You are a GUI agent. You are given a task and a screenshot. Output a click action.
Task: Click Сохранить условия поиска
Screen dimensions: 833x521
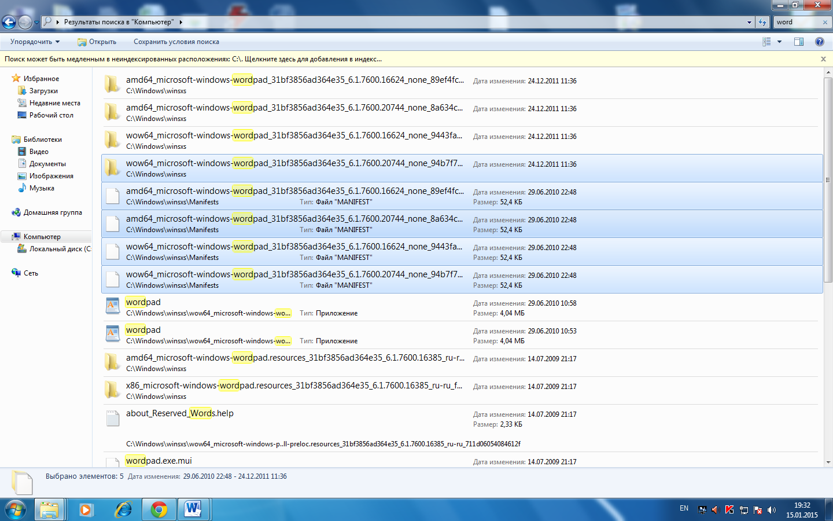[176, 42]
